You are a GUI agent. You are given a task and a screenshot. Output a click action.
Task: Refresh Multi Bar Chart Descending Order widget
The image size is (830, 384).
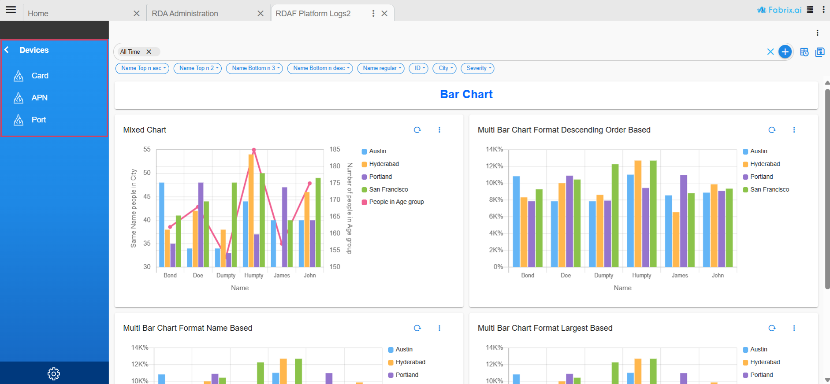pos(771,130)
